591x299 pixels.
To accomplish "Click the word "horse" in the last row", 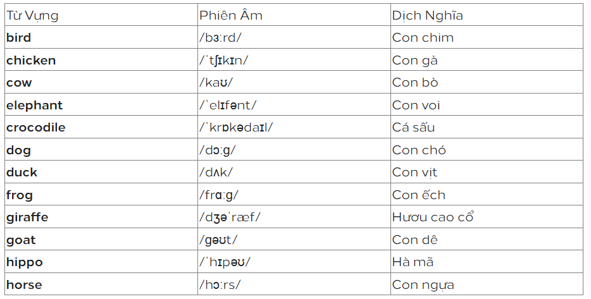I will pos(23,284).
